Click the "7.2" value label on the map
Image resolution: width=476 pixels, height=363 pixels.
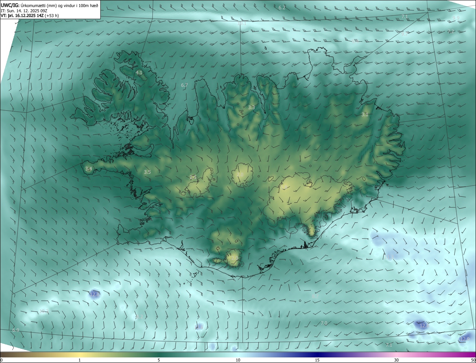click(x=450, y=32)
